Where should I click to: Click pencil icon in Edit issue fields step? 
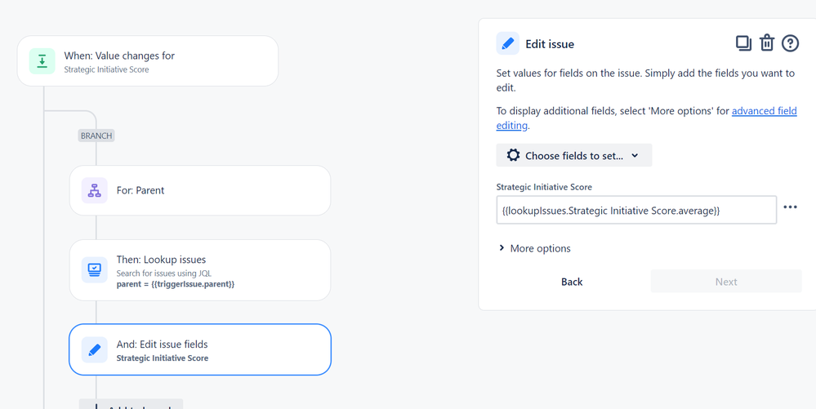(95, 350)
